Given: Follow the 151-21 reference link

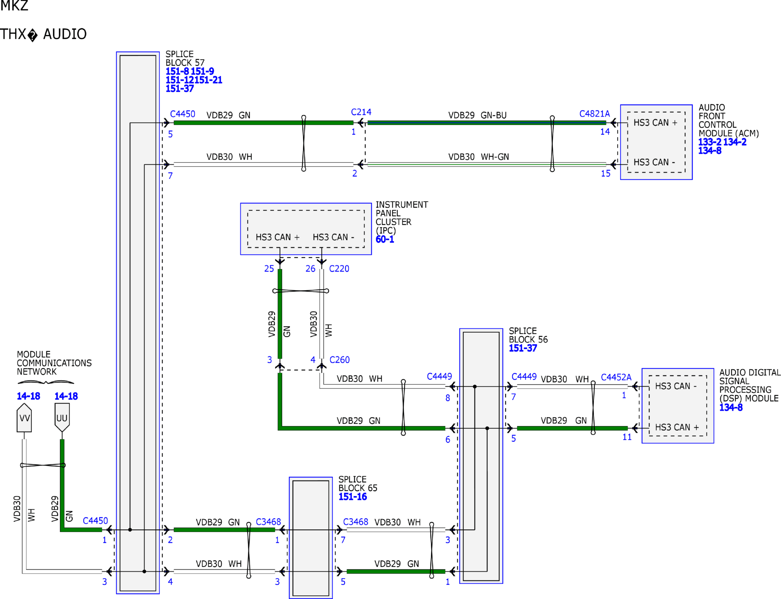Looking at the screenshot, I should coord(208,80).
